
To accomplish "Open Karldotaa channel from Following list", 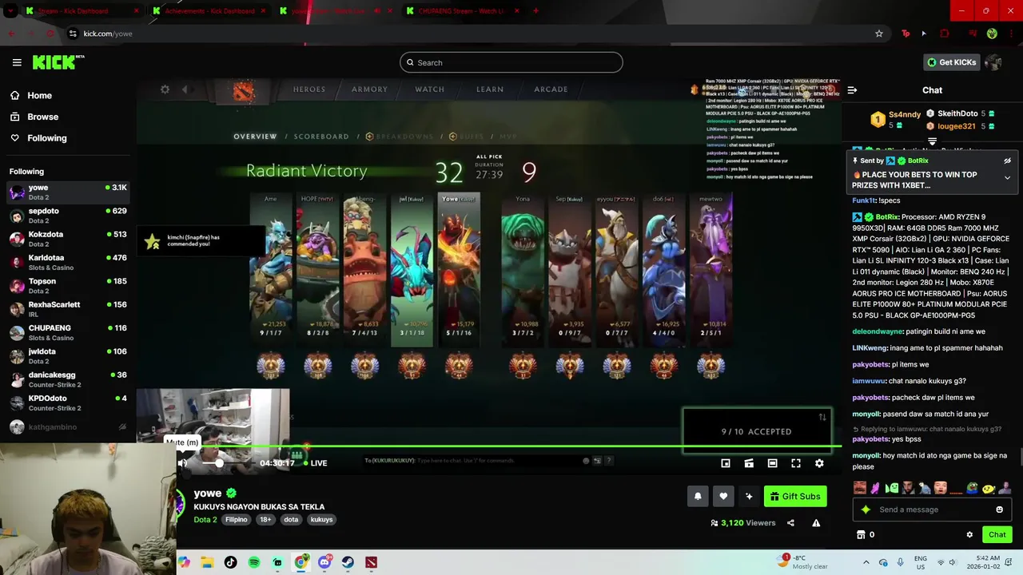I will click(68, 262).
